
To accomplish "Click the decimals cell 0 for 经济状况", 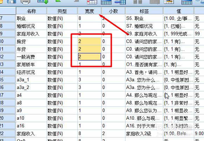I will coord(113,72).
